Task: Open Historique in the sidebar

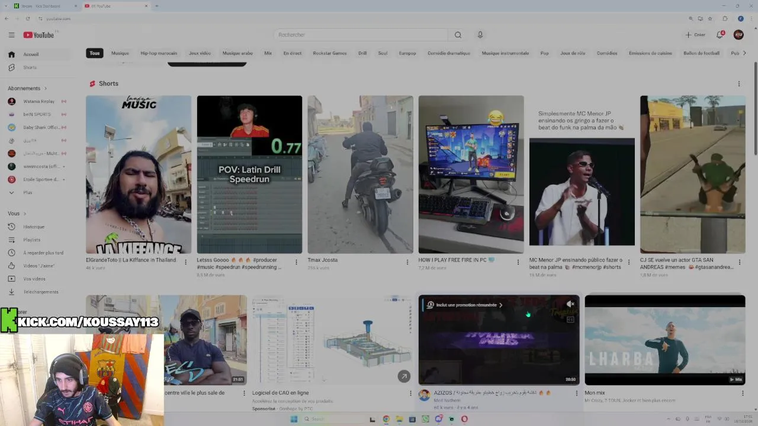Action: [38, 227]
